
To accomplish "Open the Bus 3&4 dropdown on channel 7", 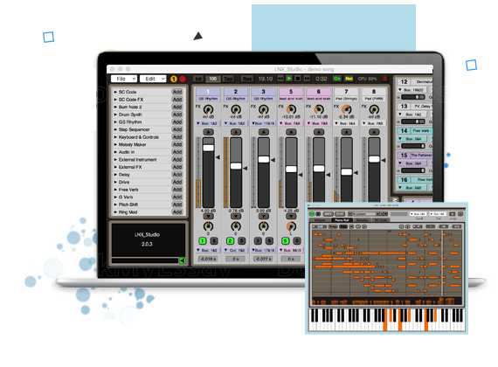I will click(x=346, y=123).
